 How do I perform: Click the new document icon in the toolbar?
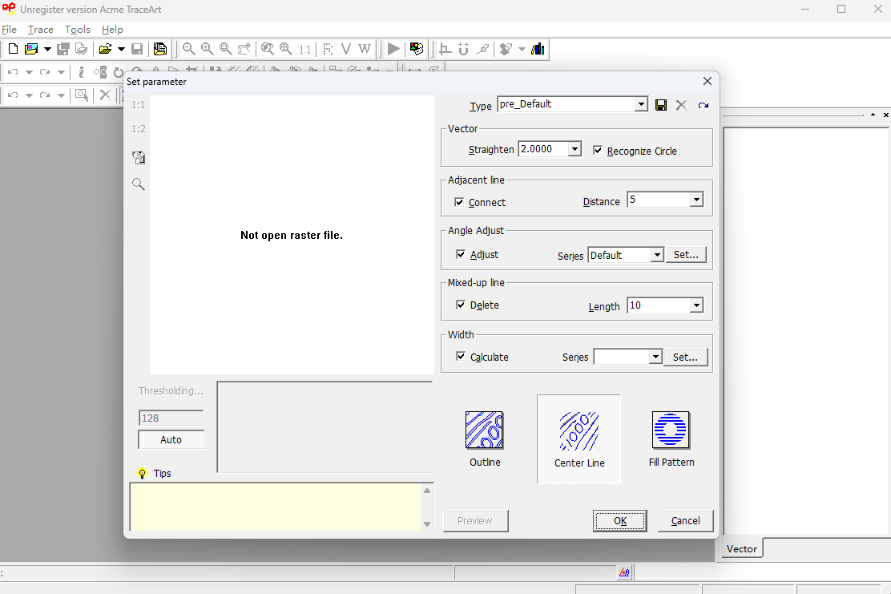(x=13, y=49)
